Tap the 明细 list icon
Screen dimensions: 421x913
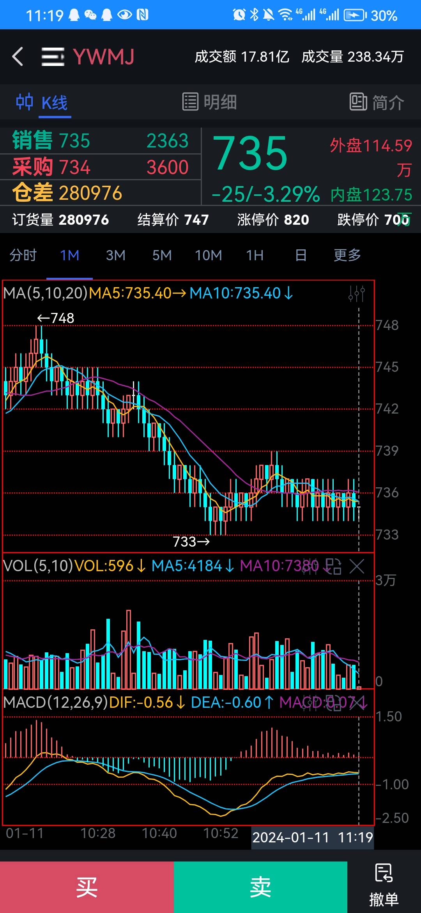click(191, 102)
